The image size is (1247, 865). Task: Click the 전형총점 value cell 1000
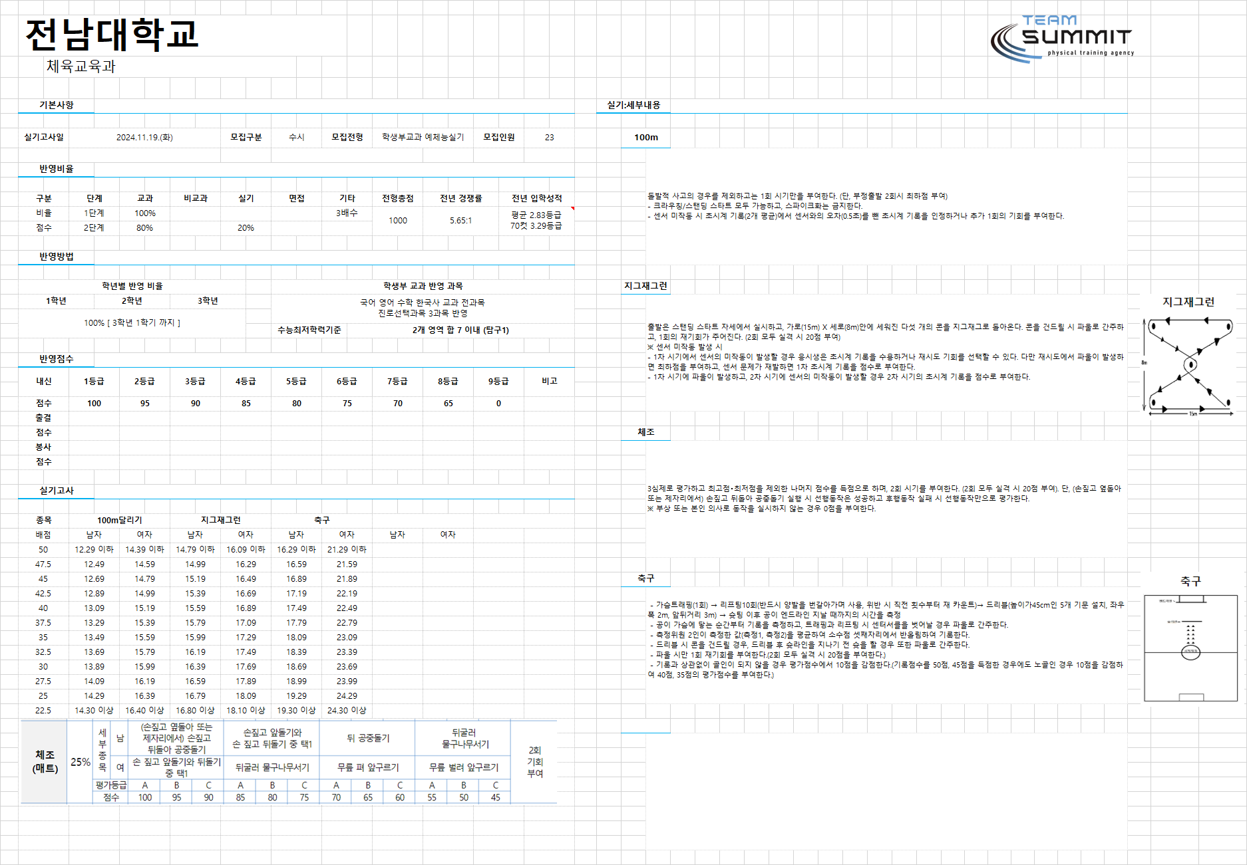(398, 220)
